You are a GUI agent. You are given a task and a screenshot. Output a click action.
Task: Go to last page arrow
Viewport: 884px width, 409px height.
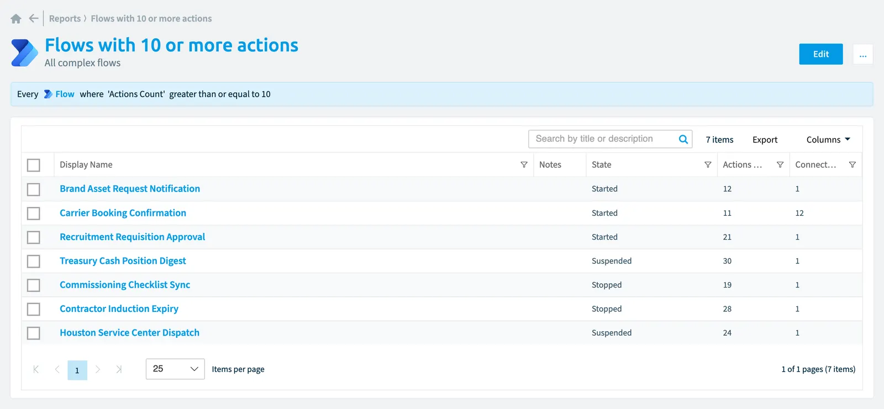click(119, 369)
